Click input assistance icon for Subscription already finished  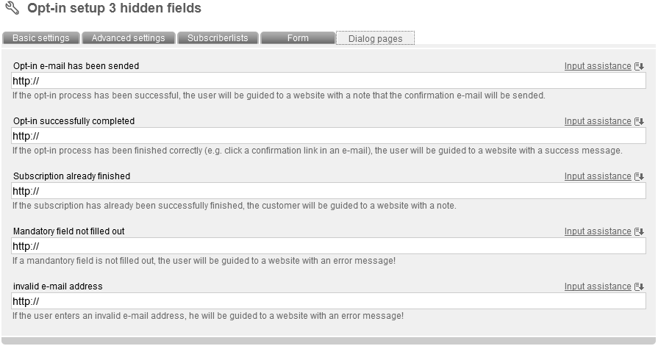point(640,176)
